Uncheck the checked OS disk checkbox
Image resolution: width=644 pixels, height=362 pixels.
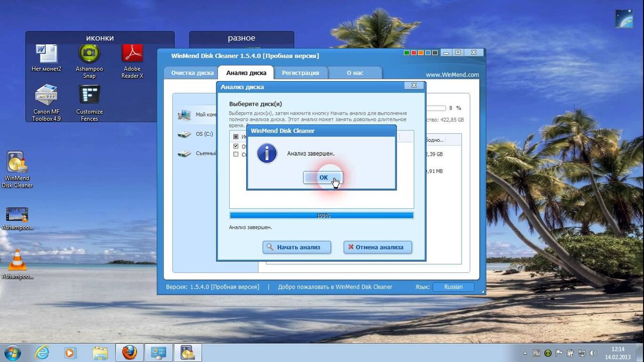coord(236,146)
